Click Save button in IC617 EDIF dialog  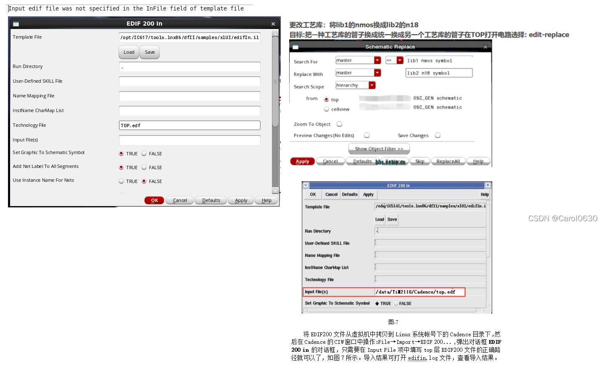pyautogui.click(x=150, y=52)
